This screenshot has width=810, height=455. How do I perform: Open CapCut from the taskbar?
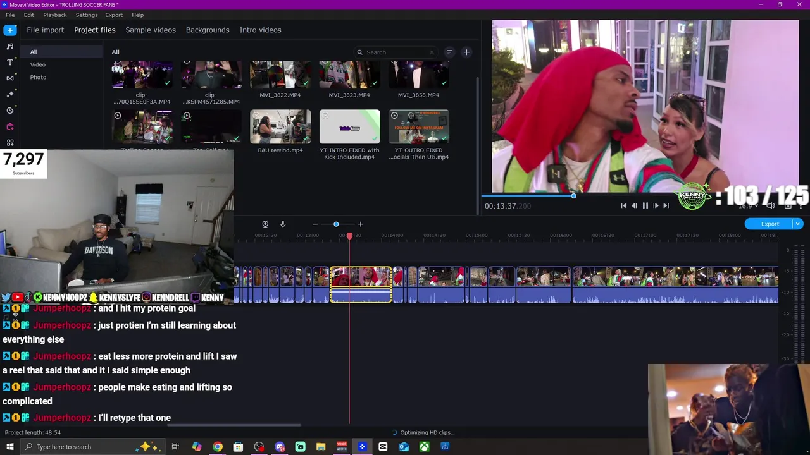[383, 447]
